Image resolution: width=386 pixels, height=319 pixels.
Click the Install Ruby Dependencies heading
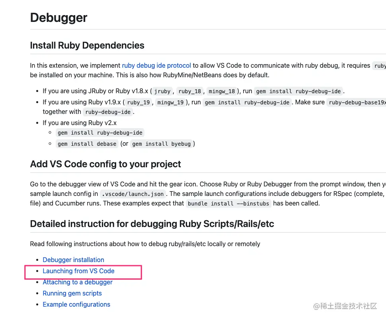coord(87,45)
